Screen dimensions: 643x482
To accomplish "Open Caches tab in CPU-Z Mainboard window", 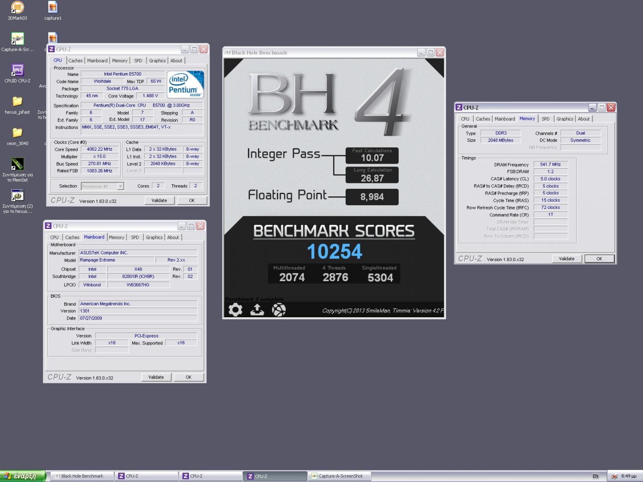I will point(72,237).
